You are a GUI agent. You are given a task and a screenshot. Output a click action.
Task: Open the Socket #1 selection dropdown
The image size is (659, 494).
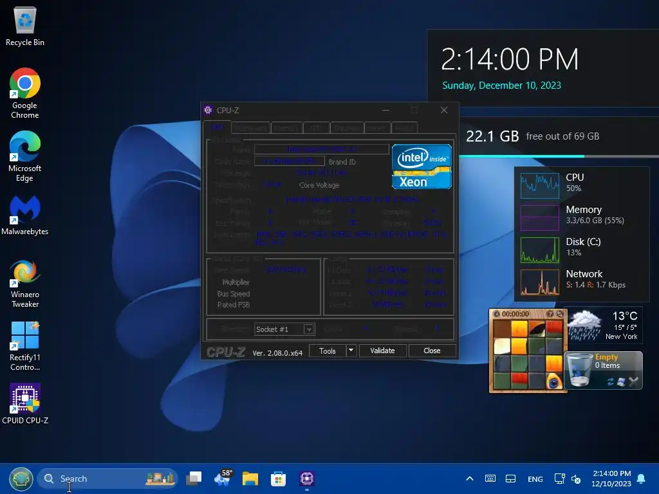tap(284, 329)
